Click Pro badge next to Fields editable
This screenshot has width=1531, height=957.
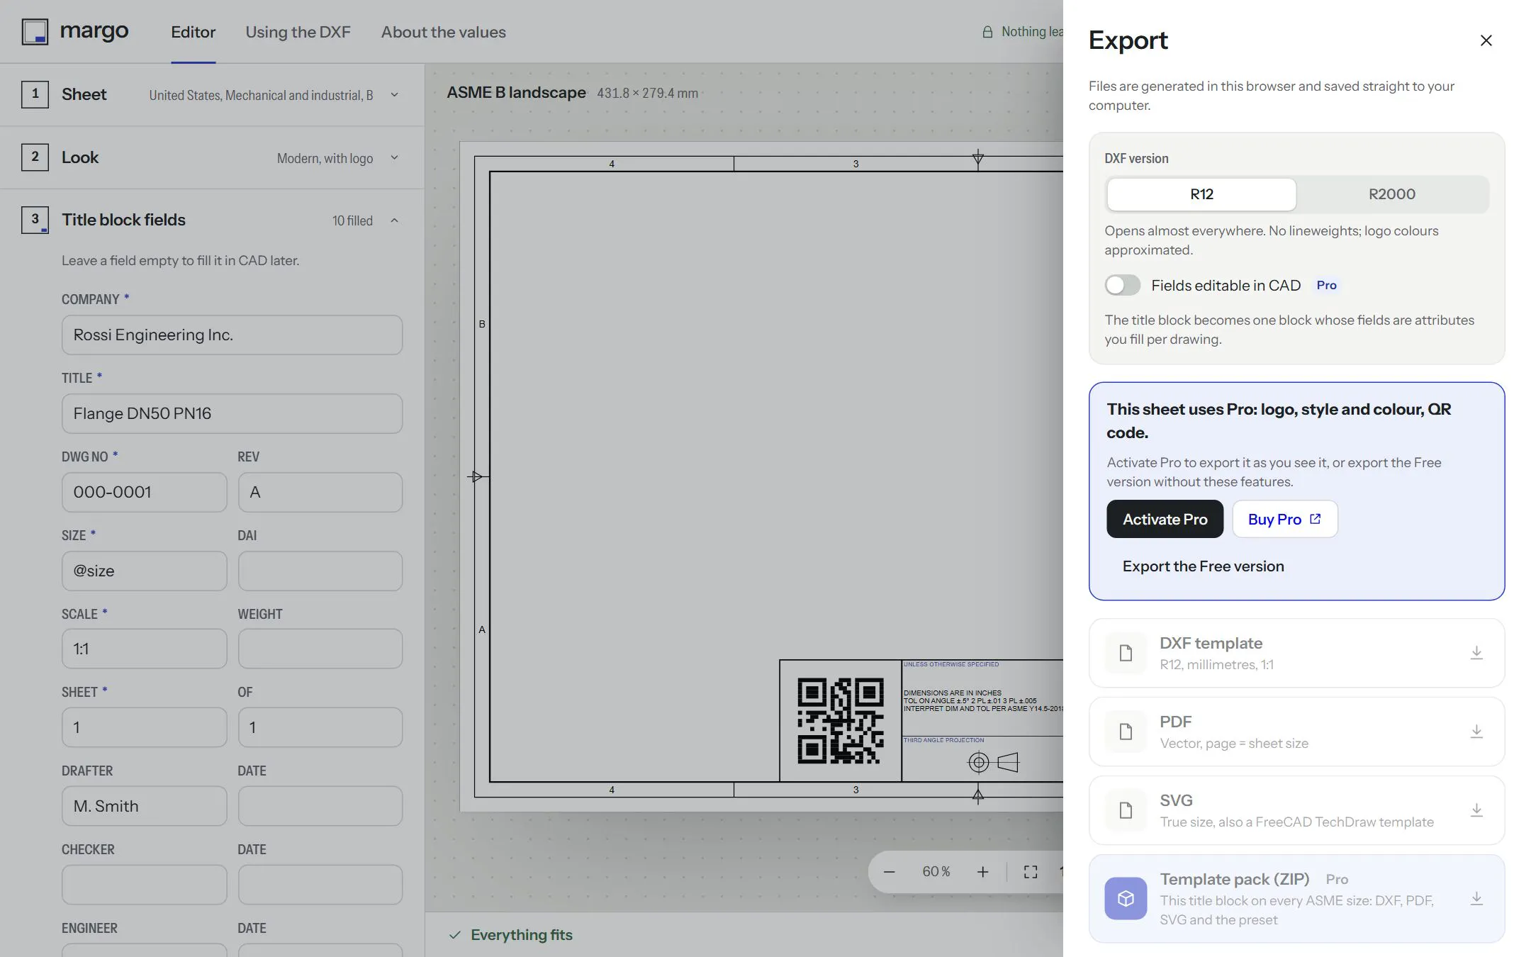pos(1326,285)
